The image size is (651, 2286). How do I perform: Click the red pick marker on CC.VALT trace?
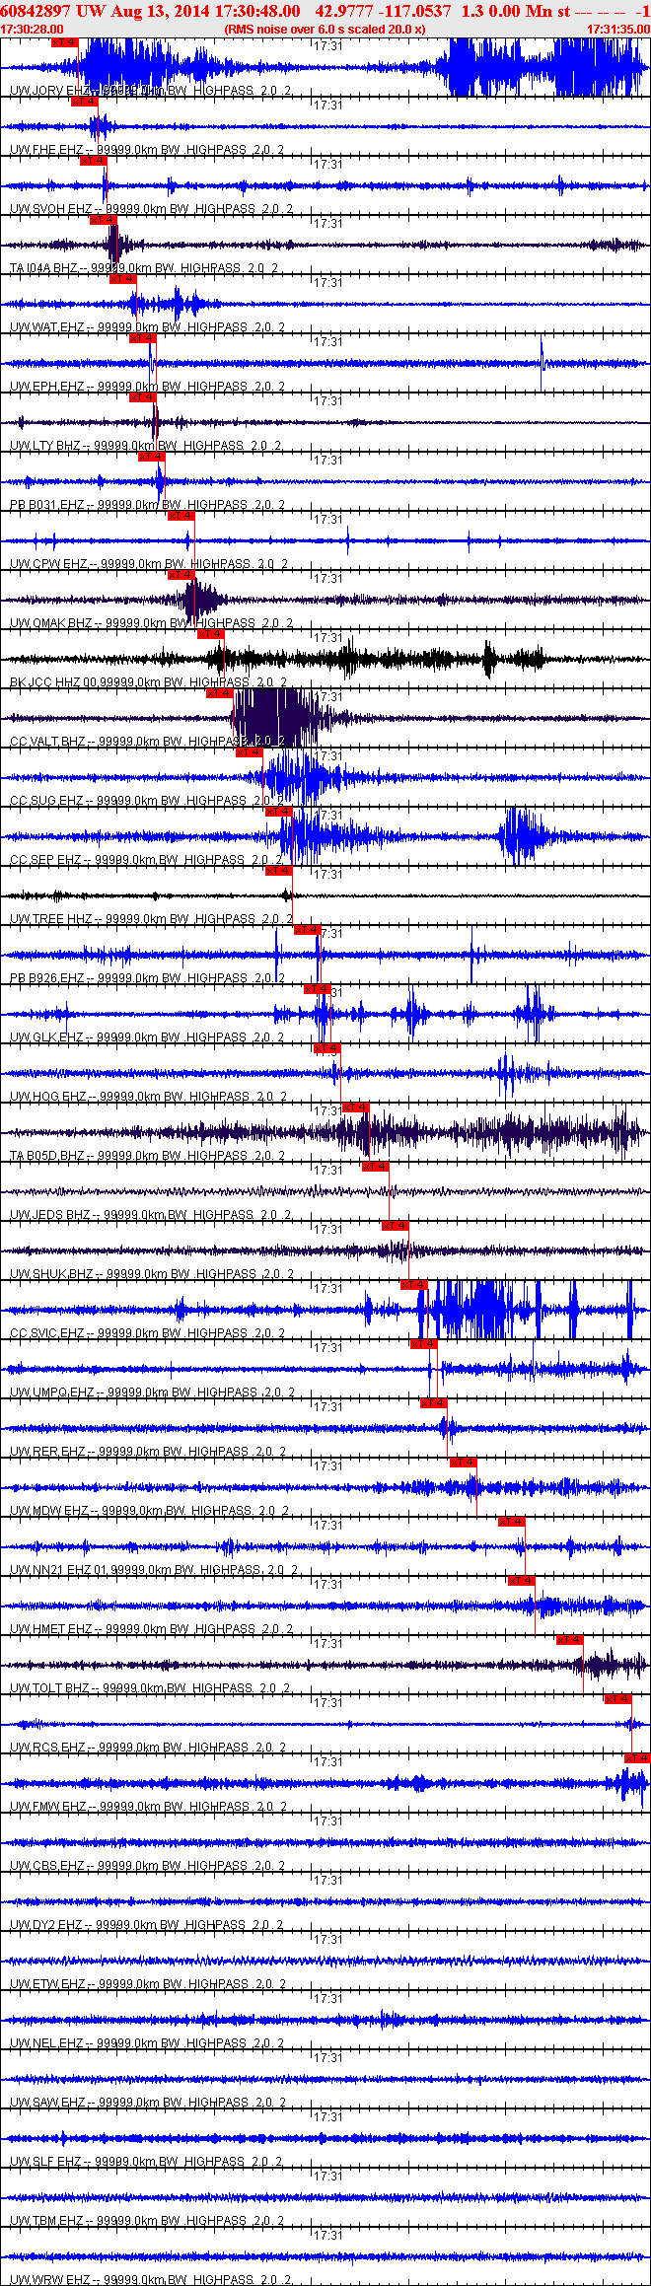coord(220,693)
